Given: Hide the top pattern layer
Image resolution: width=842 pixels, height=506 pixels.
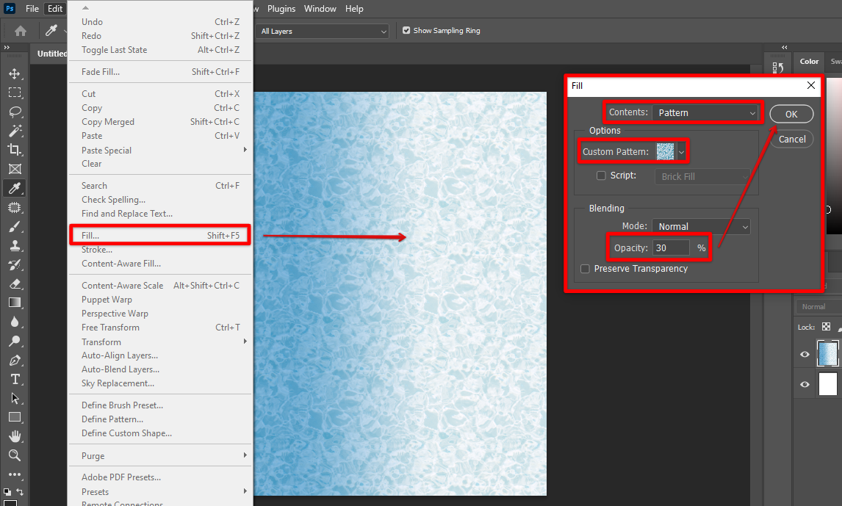Looking at the screenshot, I should [805, 355].
